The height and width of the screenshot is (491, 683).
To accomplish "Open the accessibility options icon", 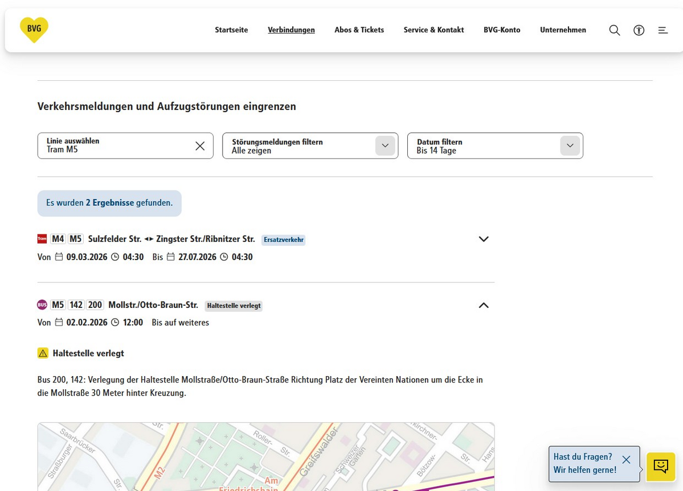I will point(639,30).
